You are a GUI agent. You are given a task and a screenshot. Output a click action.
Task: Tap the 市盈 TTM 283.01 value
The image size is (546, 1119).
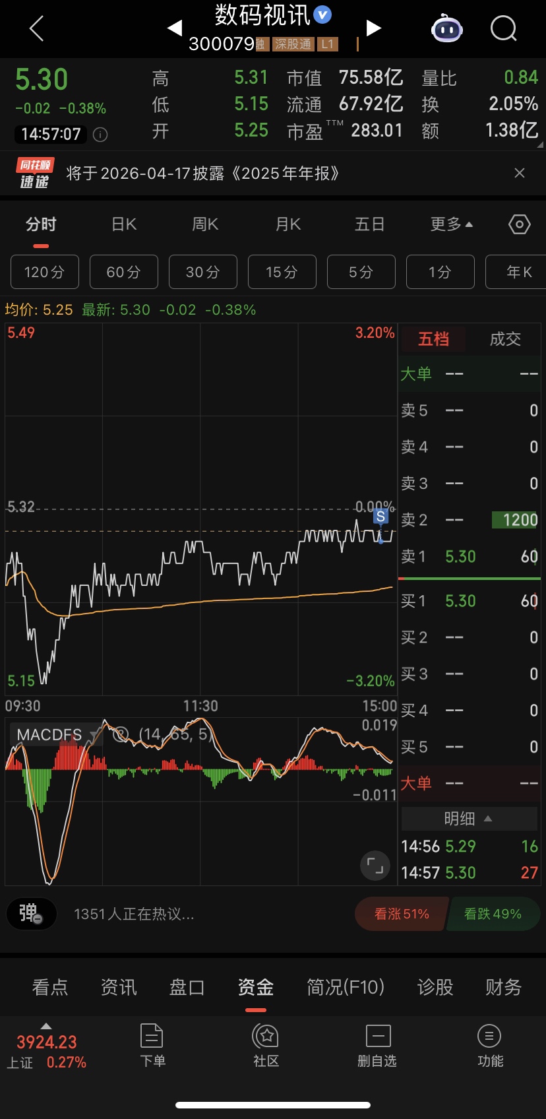tap(377, 130)
